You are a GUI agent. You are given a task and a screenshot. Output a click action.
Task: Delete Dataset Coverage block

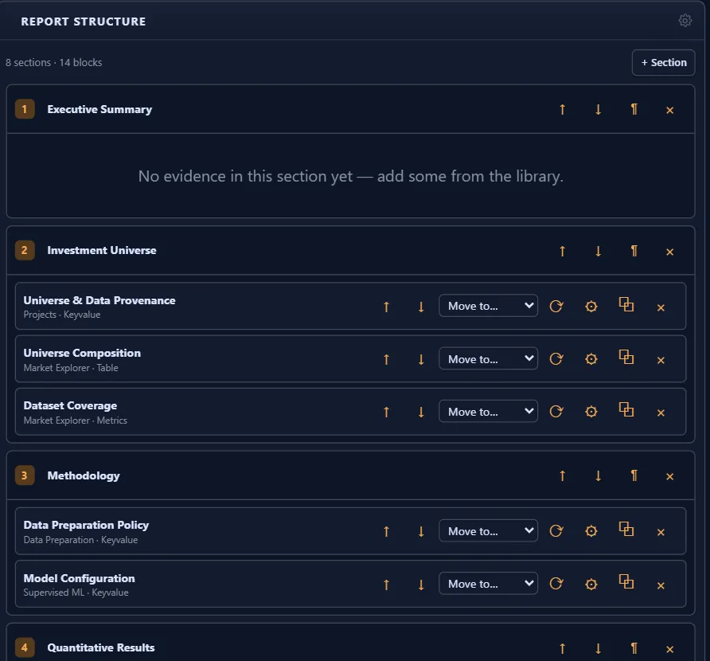click(661, 413)
